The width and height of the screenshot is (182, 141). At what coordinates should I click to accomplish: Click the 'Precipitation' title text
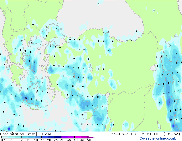point(12,134)
